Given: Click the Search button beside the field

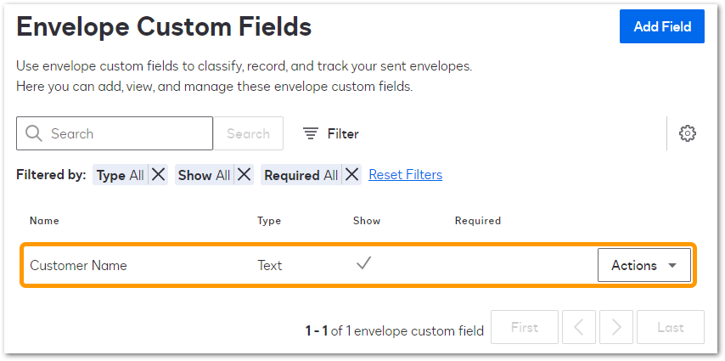Looking at the screenshot, I should coord(248,133).
